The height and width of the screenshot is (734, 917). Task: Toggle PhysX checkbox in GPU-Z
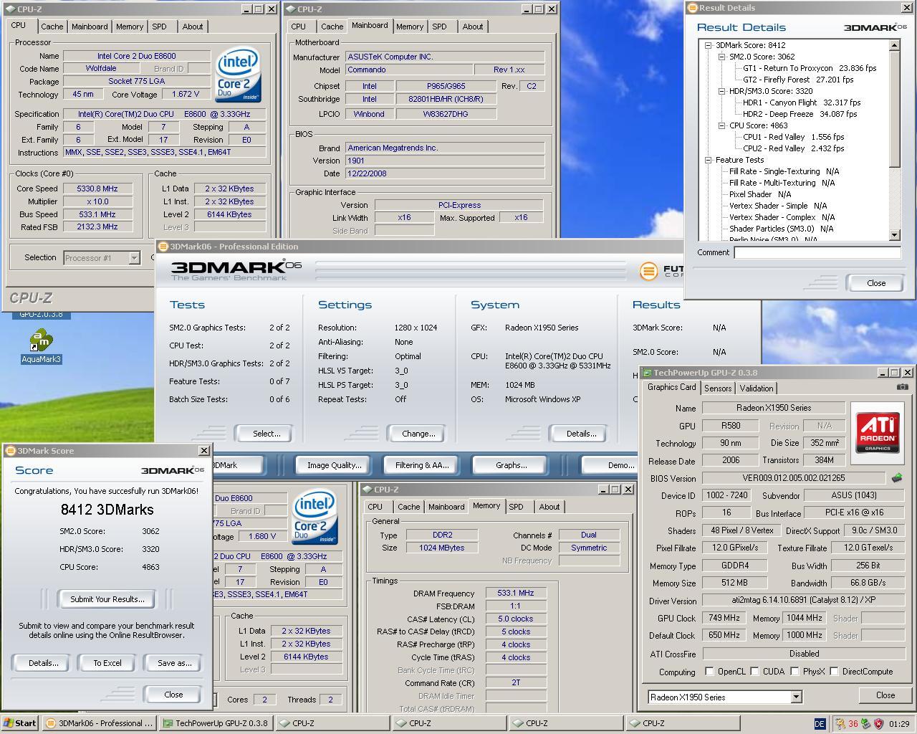(x=794, y=672)
